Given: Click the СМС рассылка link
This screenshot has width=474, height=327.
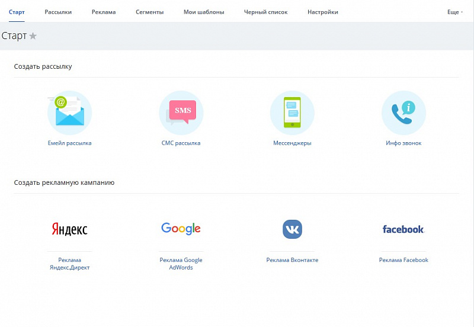Looking at the screenshot, I should (181, 143).
